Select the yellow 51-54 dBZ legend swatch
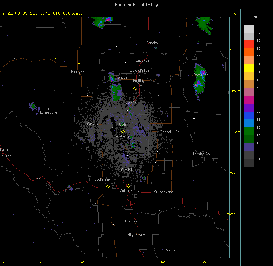Viewport: 273px width, 266px height. pyautogui.click(x=249, y=68)
